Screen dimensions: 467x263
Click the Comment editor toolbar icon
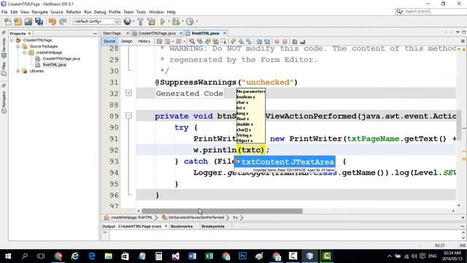pyautogui.click(x=295, y=42)
